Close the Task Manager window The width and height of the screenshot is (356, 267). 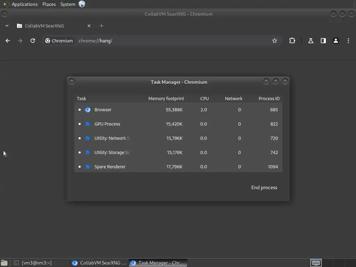click(x=285, y=81)
